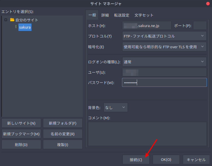This screenshot has width=212, height=166.
Task: Rename the entry via 名前の変更
Action: (x=63, y=134)
